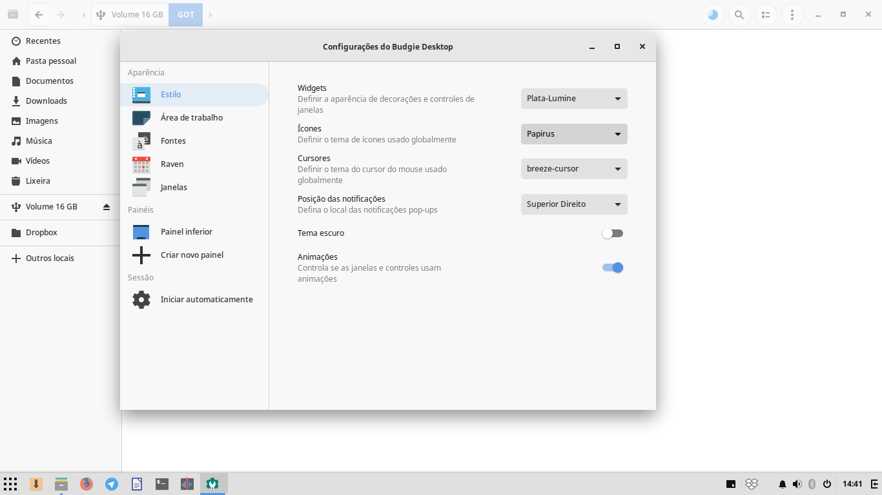This screenshot has width=882, height=495.
Task: Eject the Volume 16 GB drive
Action: click(107, 207)
